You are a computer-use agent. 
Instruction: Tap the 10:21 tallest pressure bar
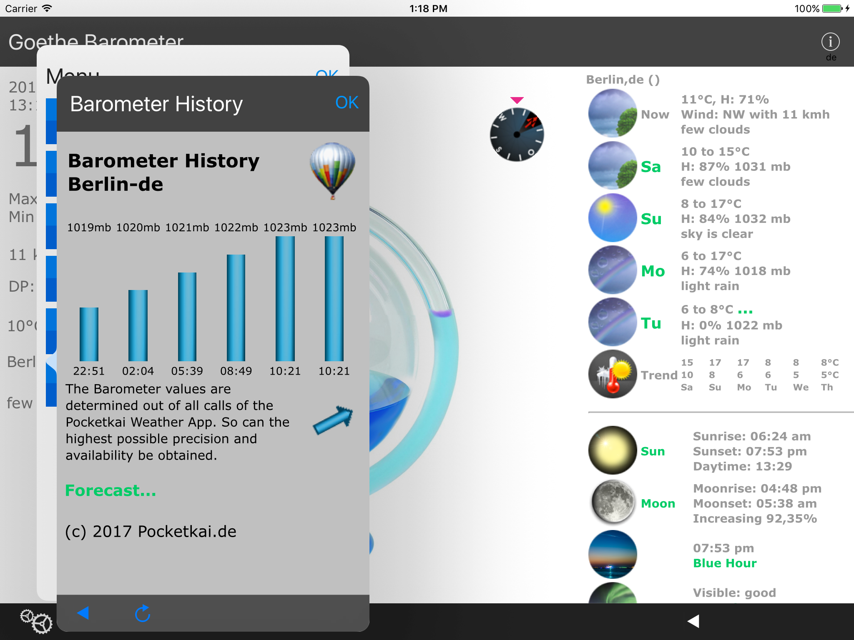pos(285,298)
